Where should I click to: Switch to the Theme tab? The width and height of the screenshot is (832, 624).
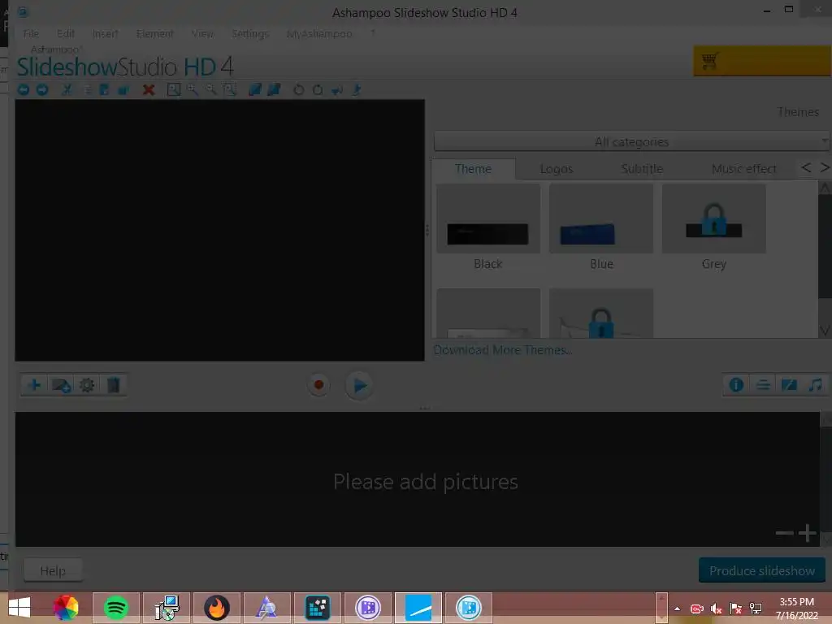coord(473,169)
